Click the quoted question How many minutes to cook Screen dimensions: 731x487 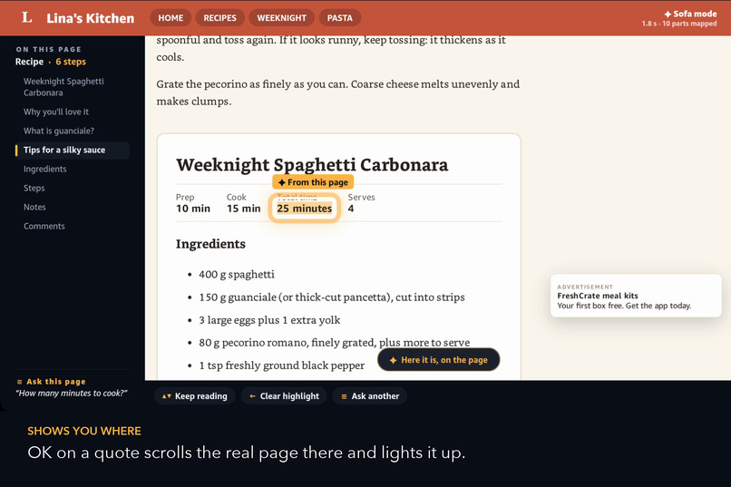tap(72, 394)
